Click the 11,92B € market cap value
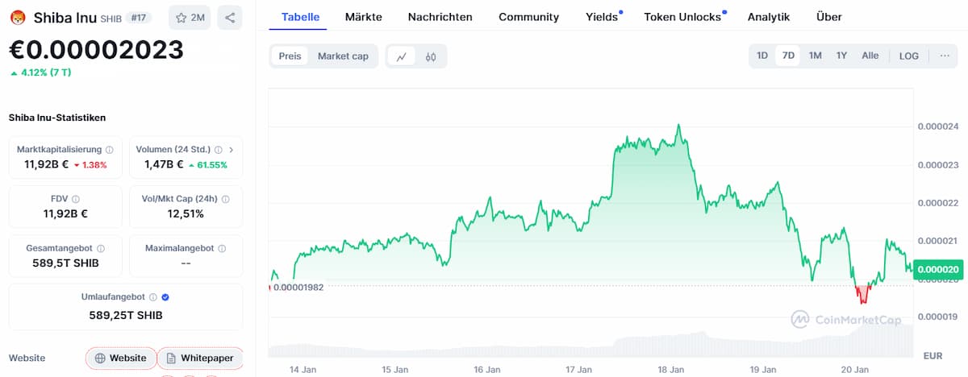968x377 pixels. point(46,164)
